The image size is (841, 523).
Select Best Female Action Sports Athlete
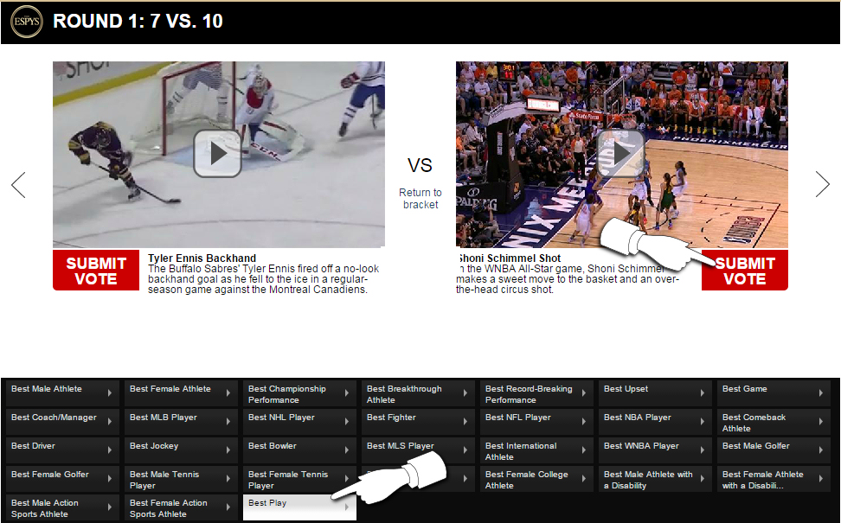point(181,507)
